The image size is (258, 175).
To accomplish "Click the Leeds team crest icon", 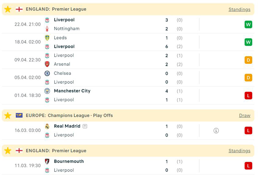I will point(47,38).
